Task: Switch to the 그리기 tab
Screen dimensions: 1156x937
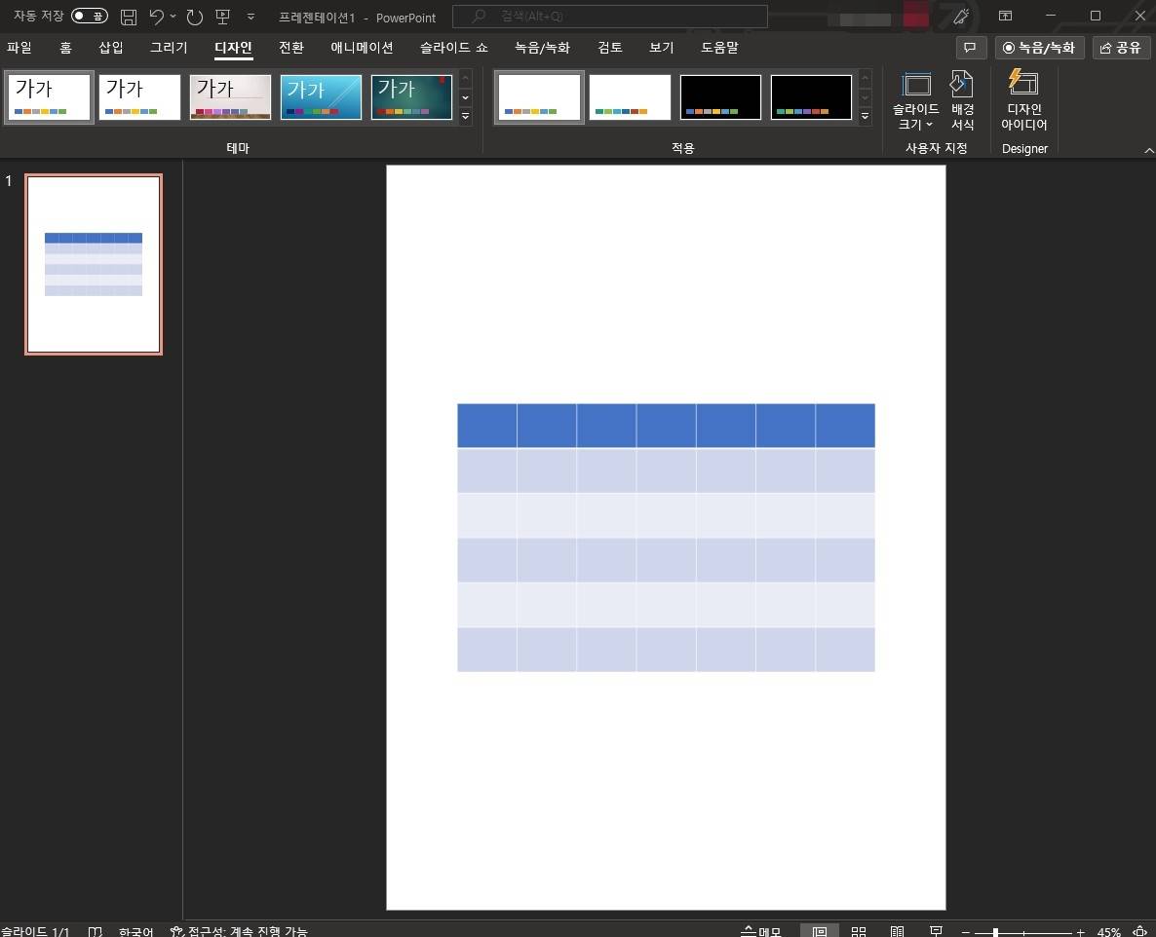Action: click(x=169, y=48)
